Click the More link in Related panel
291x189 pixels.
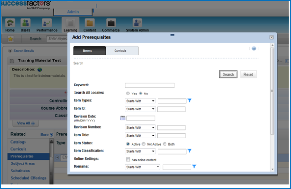[44, 135]
